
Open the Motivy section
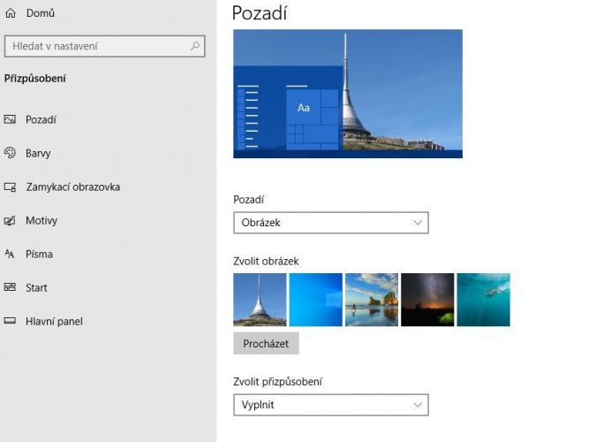(x=41, y=220)
